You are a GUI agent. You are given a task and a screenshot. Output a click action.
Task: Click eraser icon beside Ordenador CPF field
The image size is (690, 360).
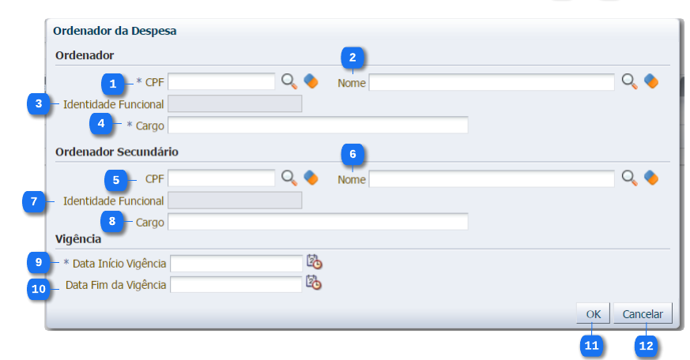[311, 81]
